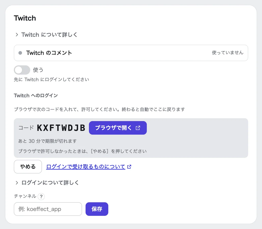Viewport: 262px width, 229px height.
Task: Toggle the '使う' switch on
Action: pyautogui.click(x=22, y=70)
